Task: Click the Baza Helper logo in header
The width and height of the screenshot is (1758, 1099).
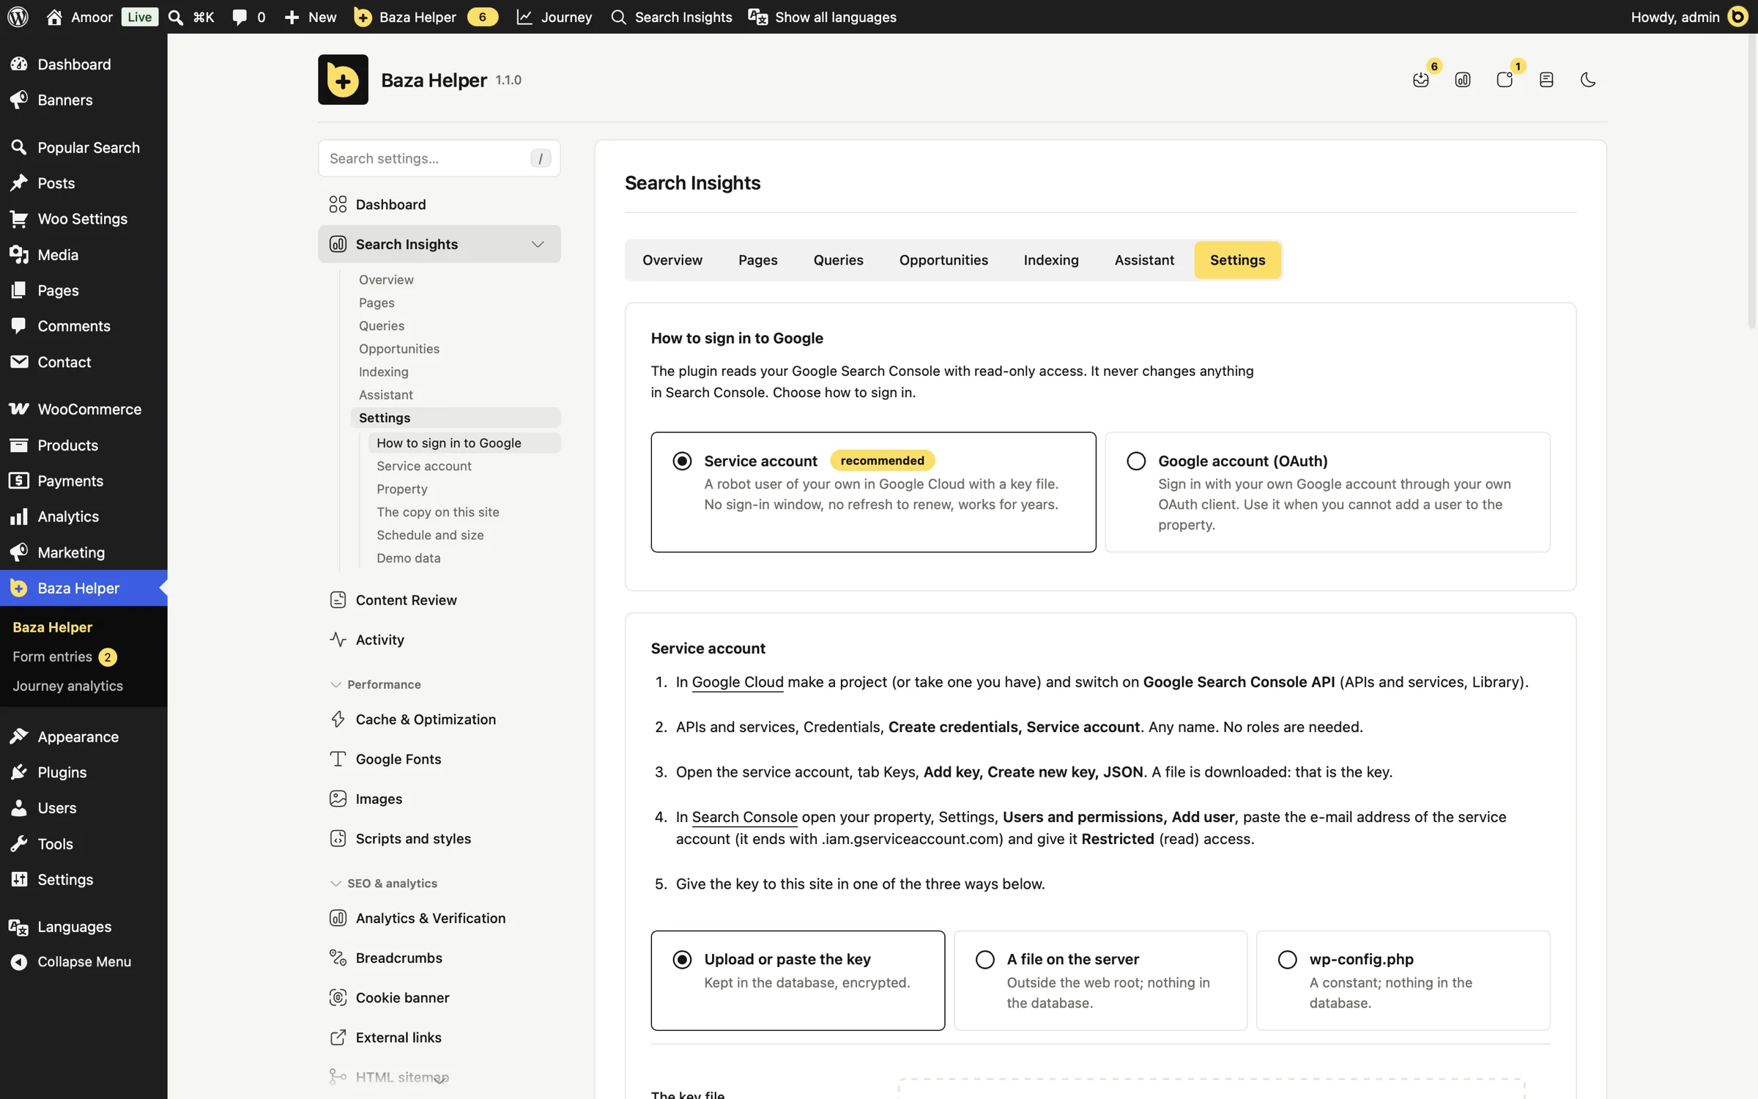Action: coord(343,79)
